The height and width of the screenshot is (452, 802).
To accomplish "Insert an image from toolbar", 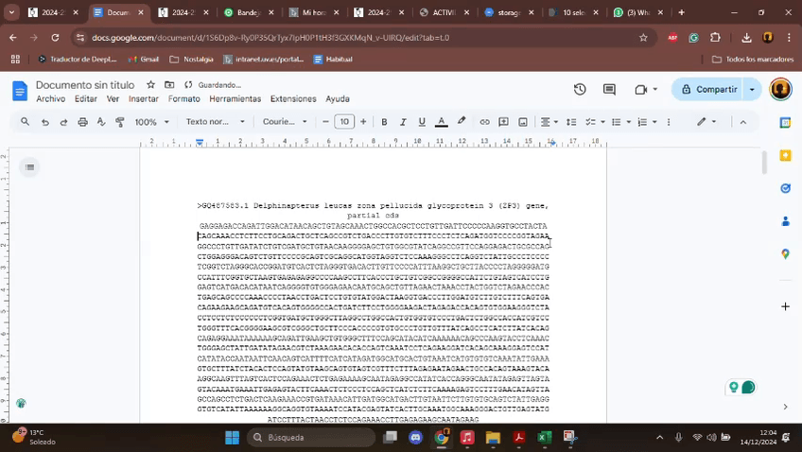I will (x=523, y=122).
